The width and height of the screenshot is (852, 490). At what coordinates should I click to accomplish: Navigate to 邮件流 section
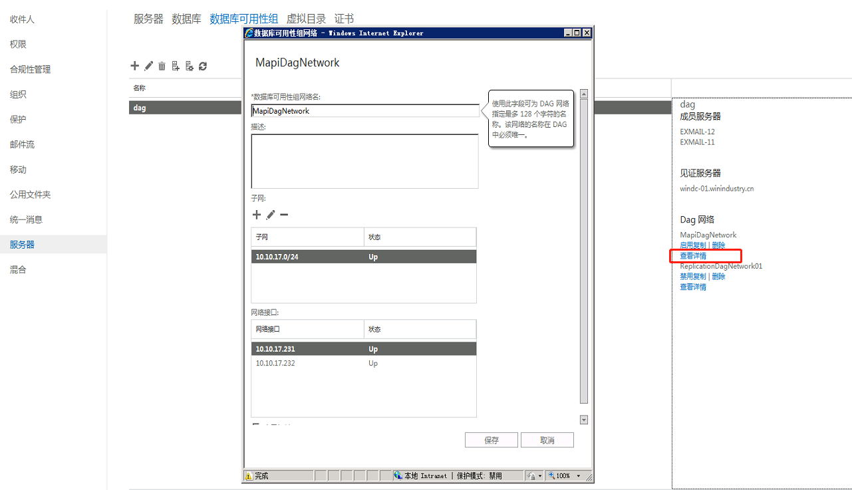point(22,144)
